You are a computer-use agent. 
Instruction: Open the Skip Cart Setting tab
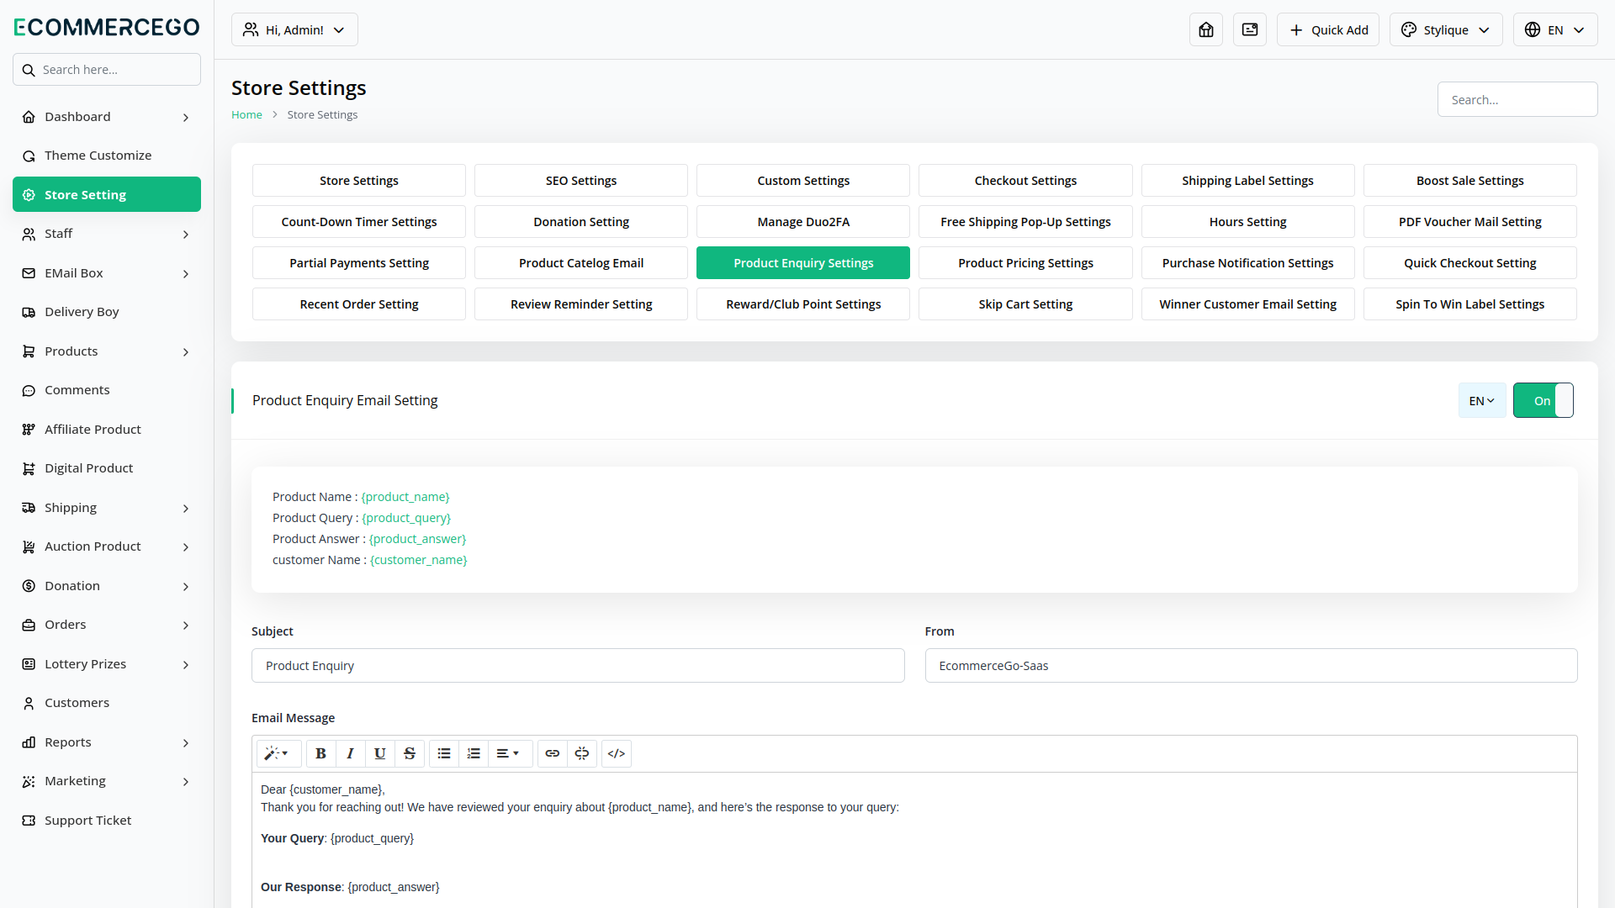pyautogui.click(x=1025, y=304)
